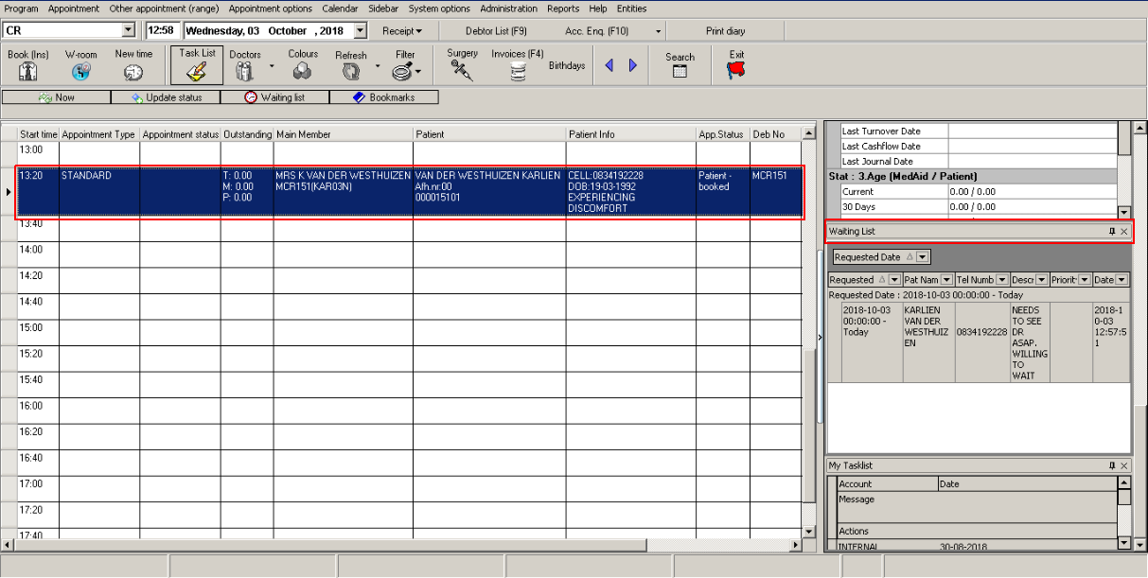Expand the Receipt dropdown

401,31
